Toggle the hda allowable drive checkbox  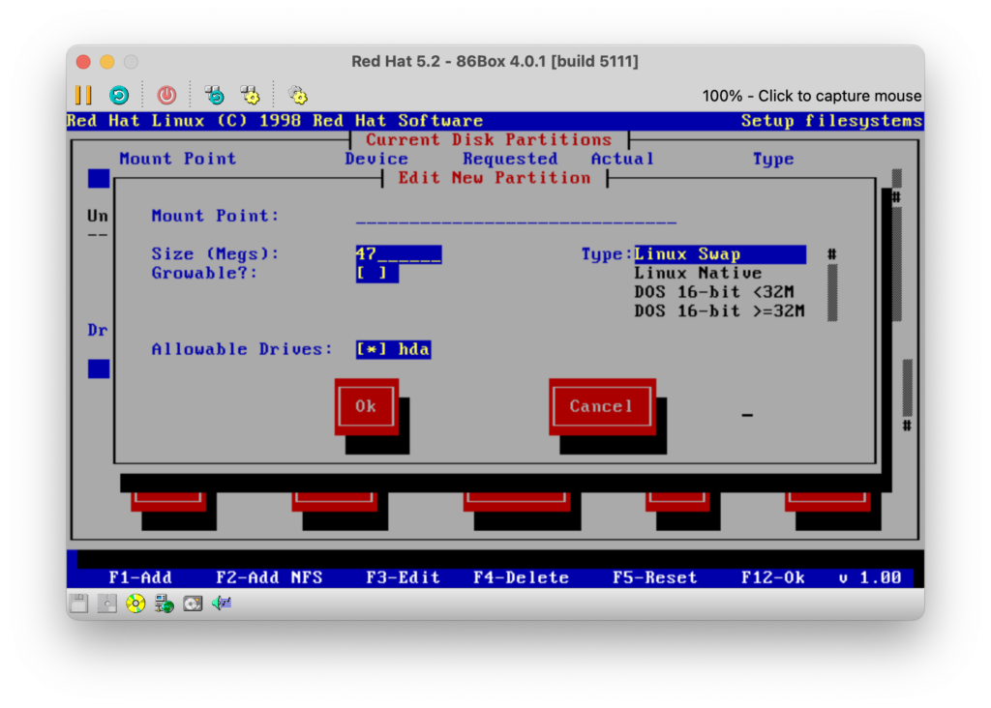tap(372, 349)
